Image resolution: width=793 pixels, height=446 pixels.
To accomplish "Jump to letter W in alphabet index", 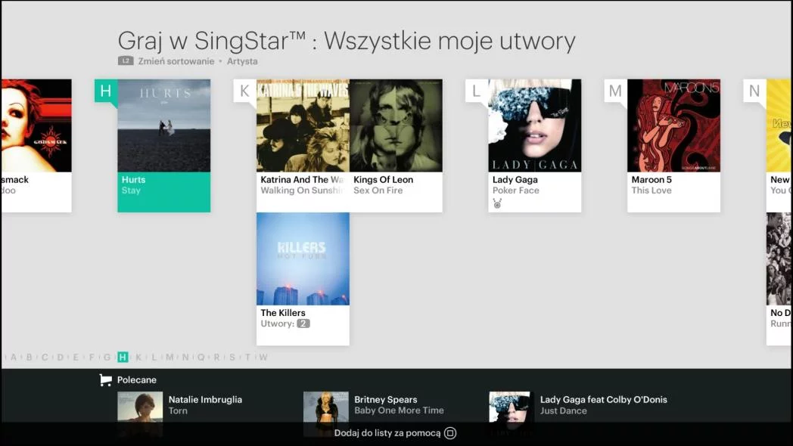I will pyautogui.click(x=263, y=357).
